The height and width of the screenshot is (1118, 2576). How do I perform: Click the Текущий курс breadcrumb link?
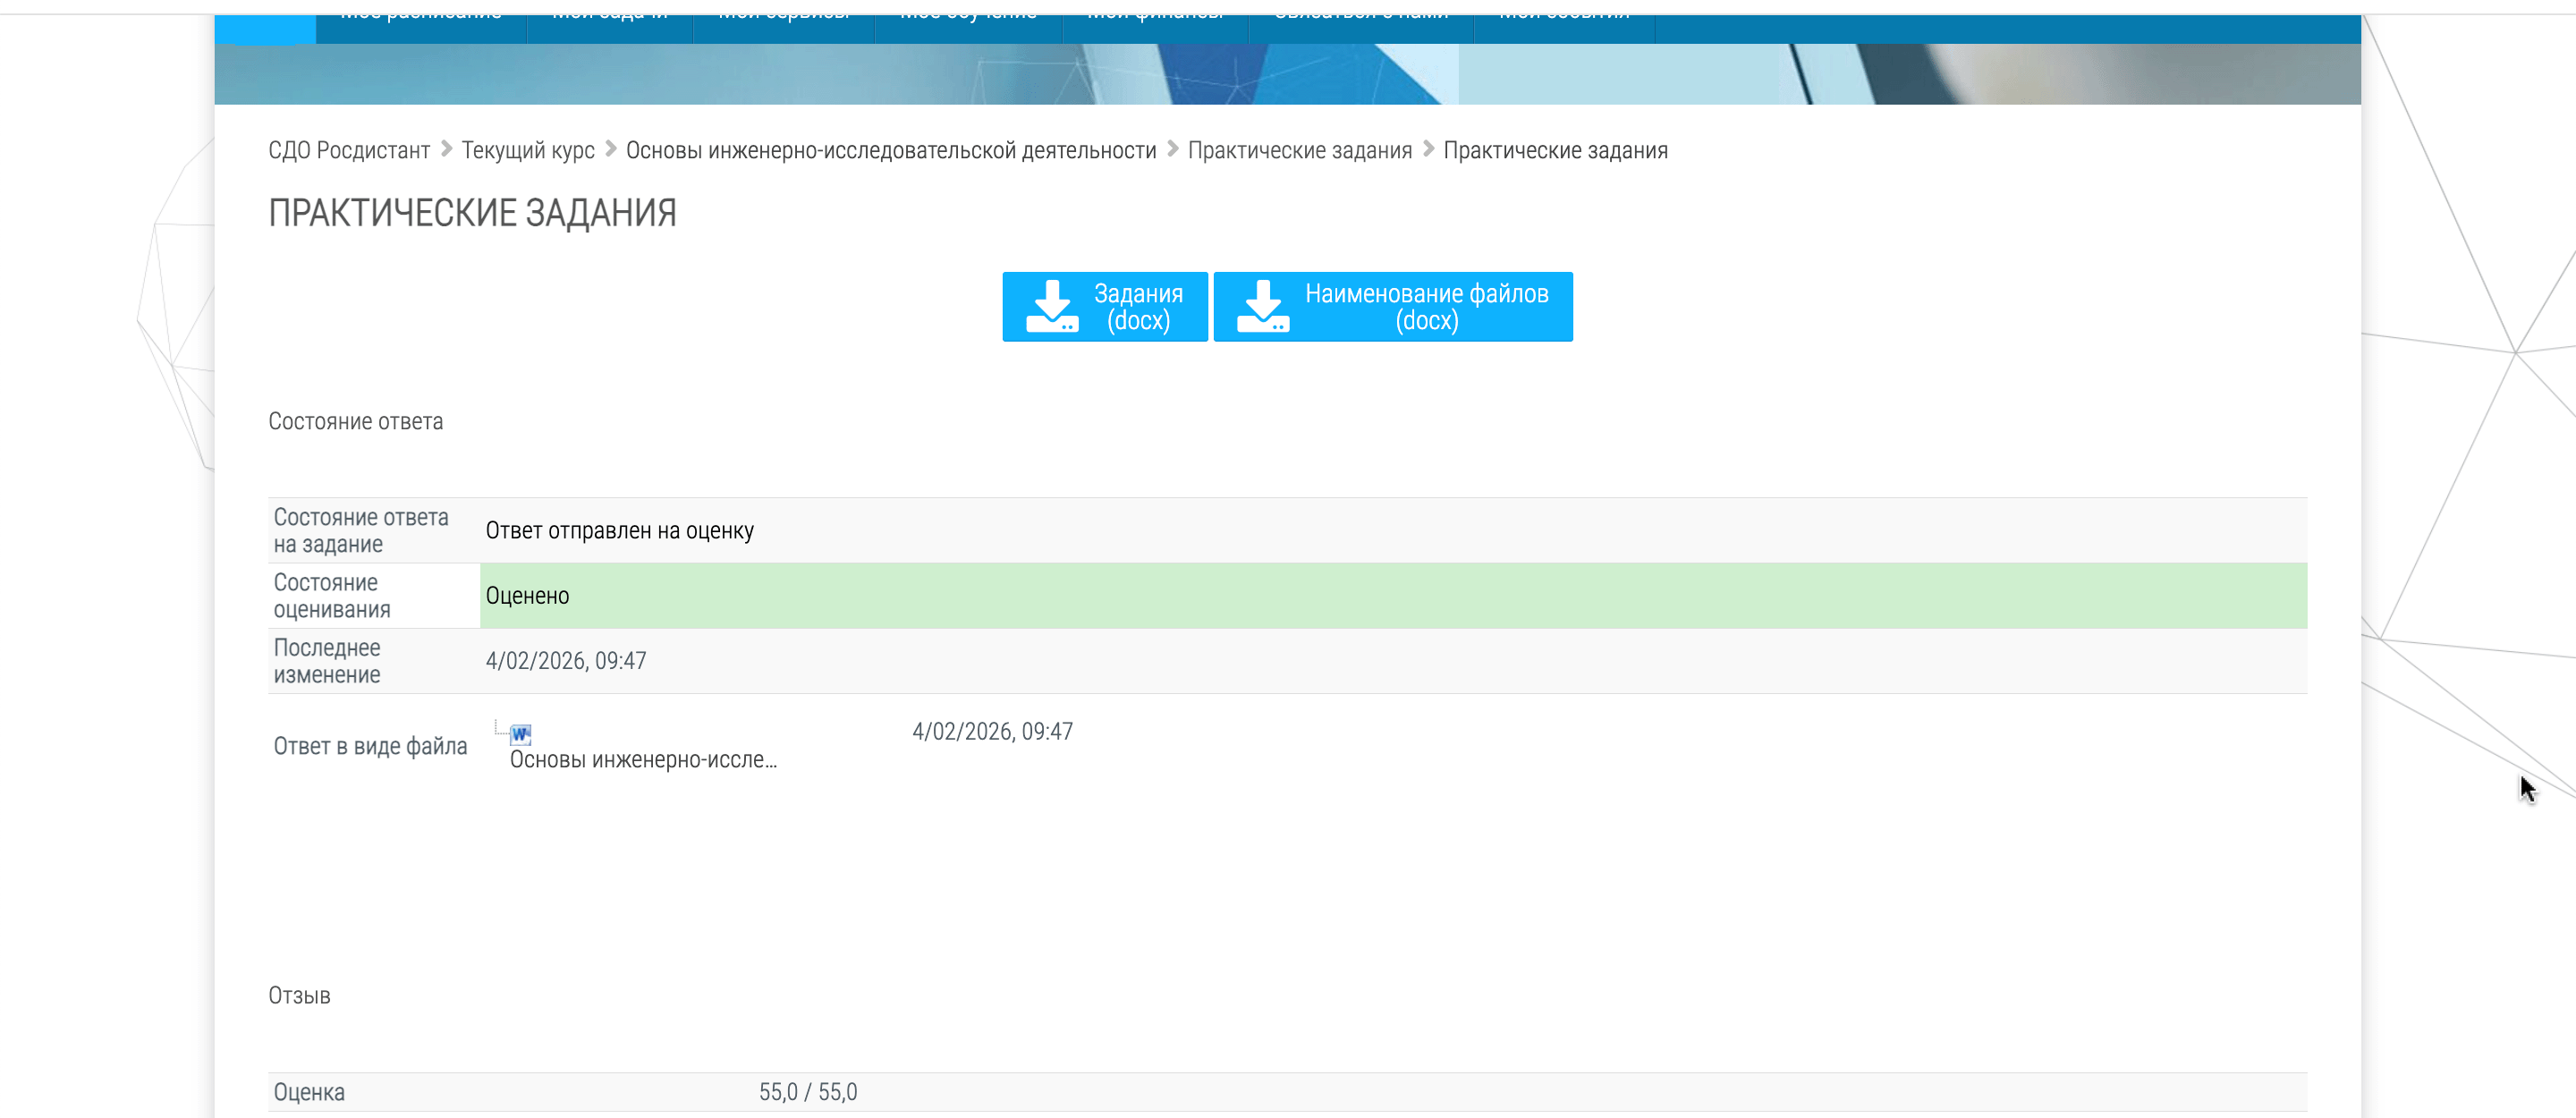point(527,150)
